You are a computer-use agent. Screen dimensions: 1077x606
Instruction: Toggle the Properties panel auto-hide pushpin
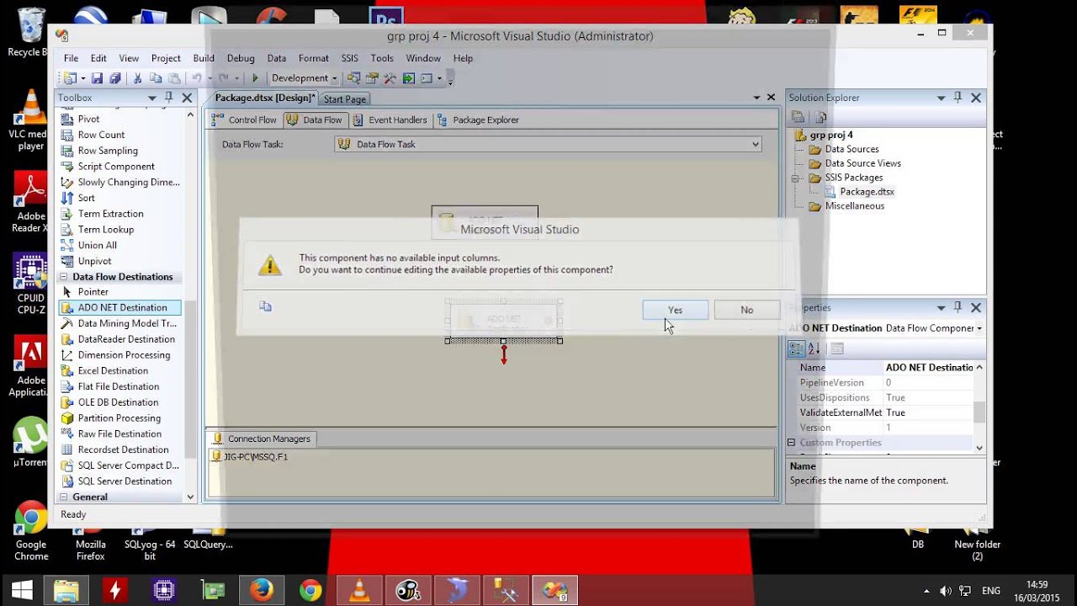(x=958, y=308)
